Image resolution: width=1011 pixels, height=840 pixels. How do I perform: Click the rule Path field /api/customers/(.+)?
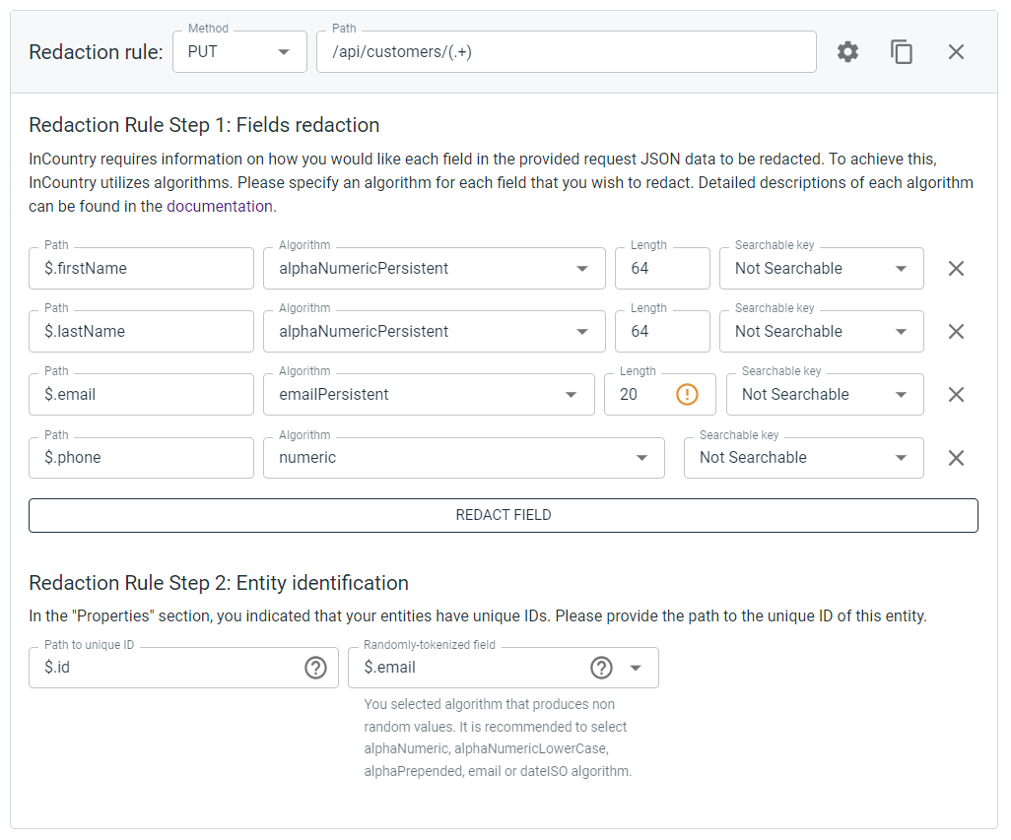566,52
